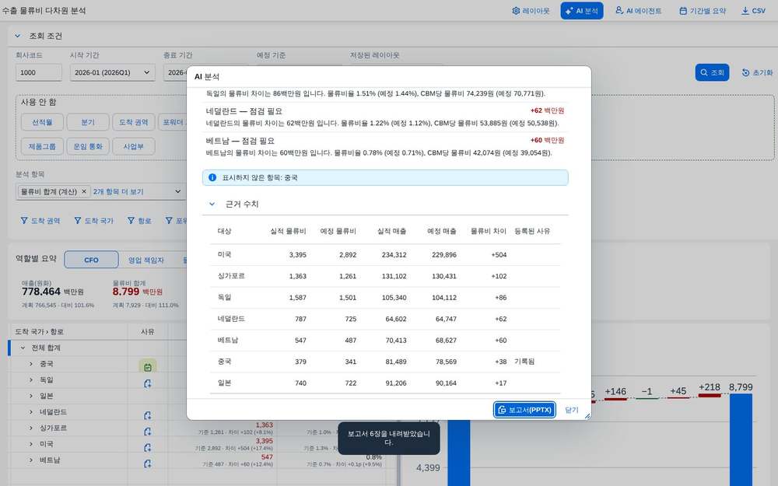This screenshot has height=486, width=778.
Task: Open the 시작 기간 dropdown 2026-01
Action: pos(112,72)
